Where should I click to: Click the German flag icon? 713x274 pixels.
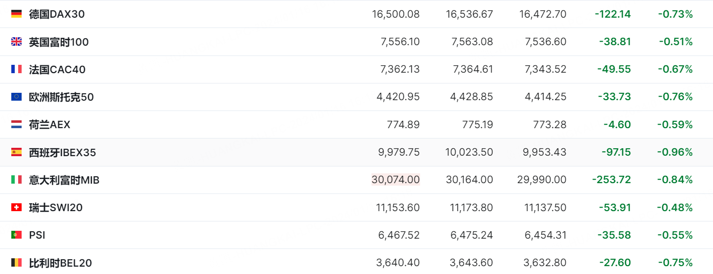point(16,14)
